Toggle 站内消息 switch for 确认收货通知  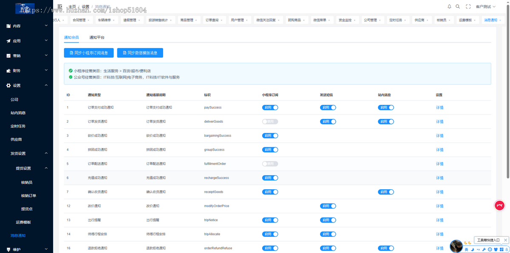point(386,192)
